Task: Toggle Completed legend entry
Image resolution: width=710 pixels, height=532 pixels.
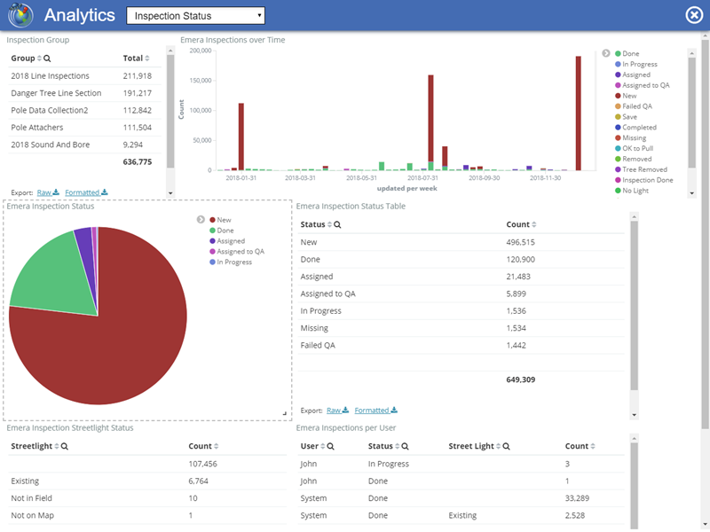Action: 635,127
